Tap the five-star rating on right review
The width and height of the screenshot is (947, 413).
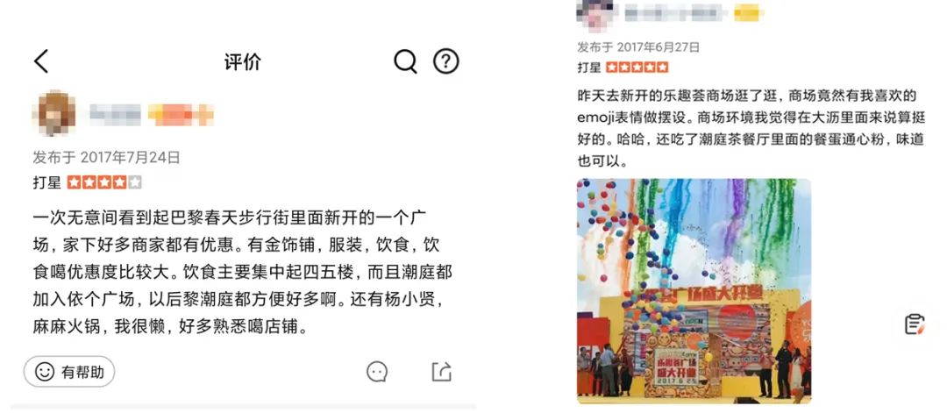(637, 67)
